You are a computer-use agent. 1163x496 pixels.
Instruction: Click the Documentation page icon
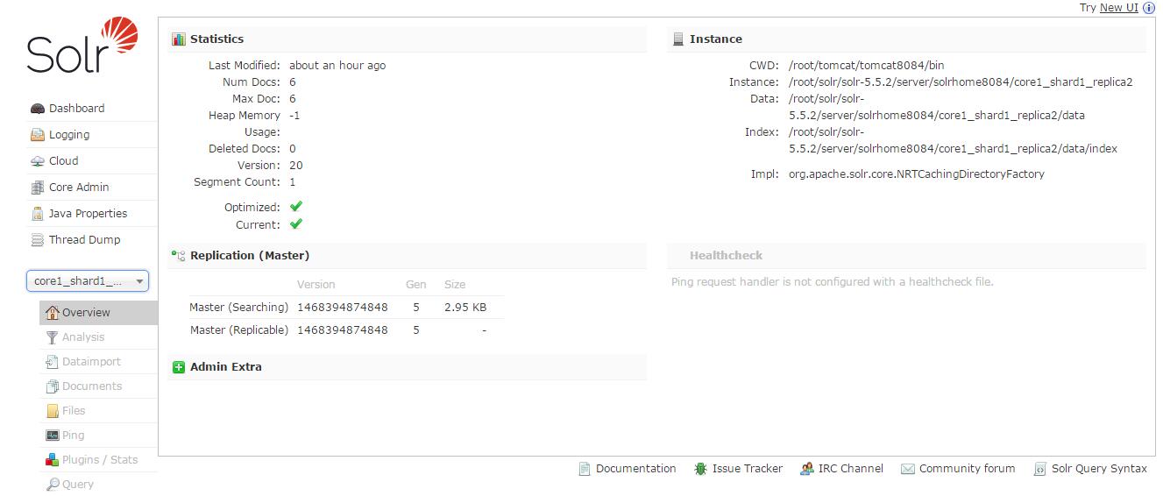[585, 470]
